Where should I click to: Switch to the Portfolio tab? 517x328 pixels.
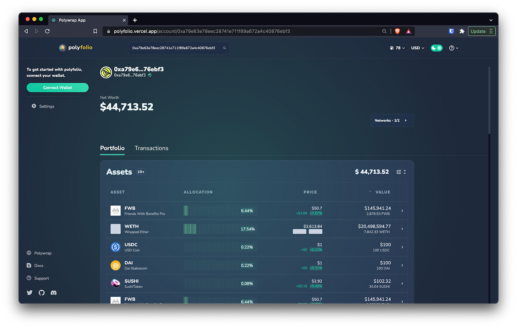[x=112, y=148]
